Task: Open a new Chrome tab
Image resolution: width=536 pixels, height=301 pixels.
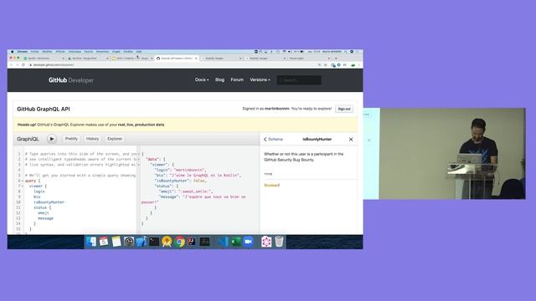Action: (x=336, y=59)
